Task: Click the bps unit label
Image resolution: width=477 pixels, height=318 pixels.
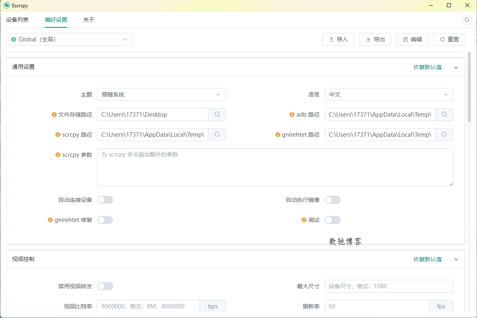Action: [213, 306]
